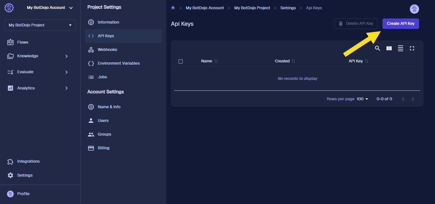Click the Integrations puzzle icon
The height and width of the screenshot is (204, 435).
pyautogui.click(x=11, y=161)
